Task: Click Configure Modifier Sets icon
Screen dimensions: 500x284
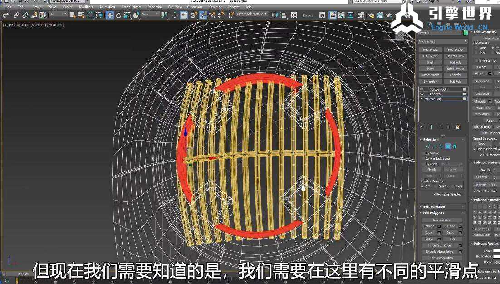Action: pyautogui.click(x=458, y=127)
